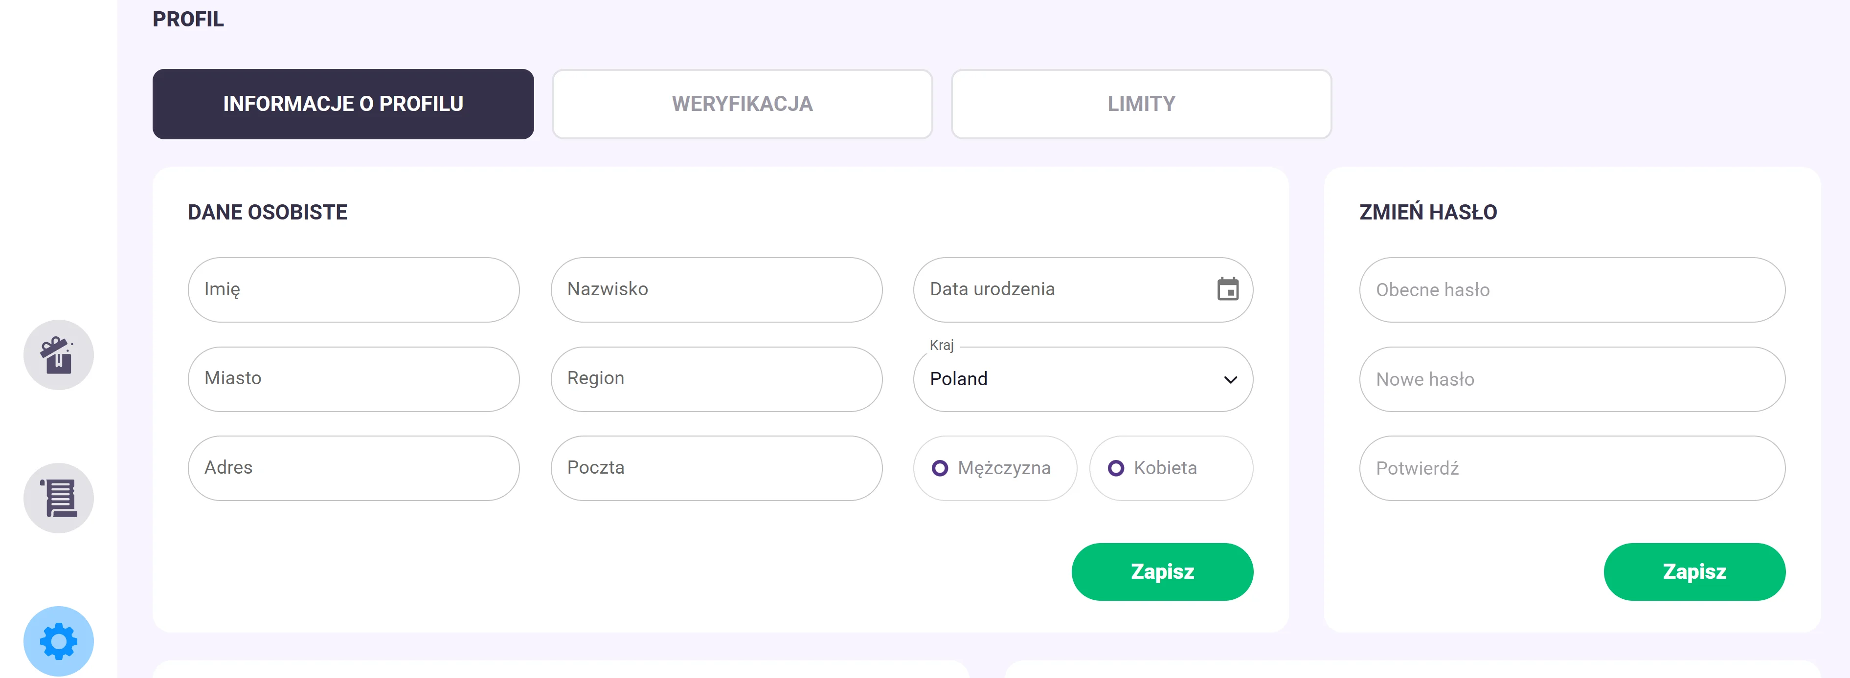This screenshot has height=678, width=1850.
Task: Switch to the WERYFIKACJA tab
Action: click(x=742, y=103)
